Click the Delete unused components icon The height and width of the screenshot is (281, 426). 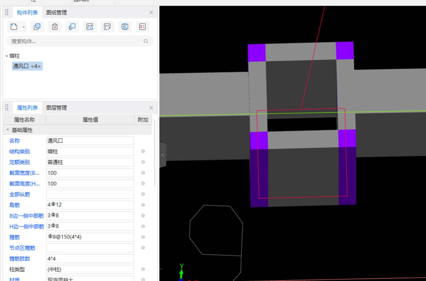coord(143,27)
